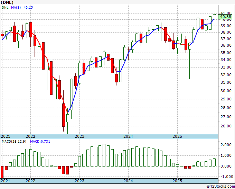Screen dimensions: 235x189
Task: Click the 39.00 price axis label
Action: point(226,26)
